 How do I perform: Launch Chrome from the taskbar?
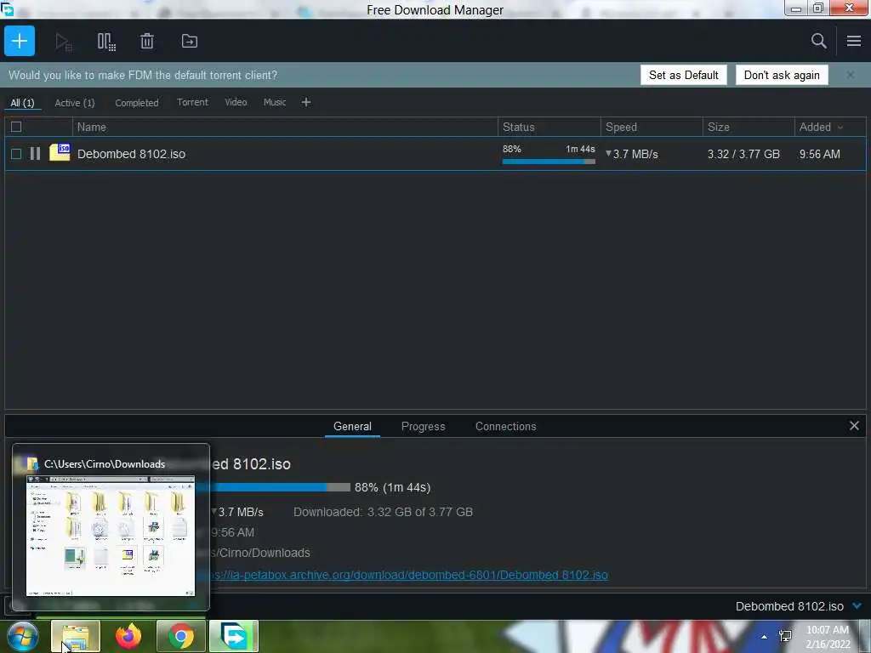point(181,636)
